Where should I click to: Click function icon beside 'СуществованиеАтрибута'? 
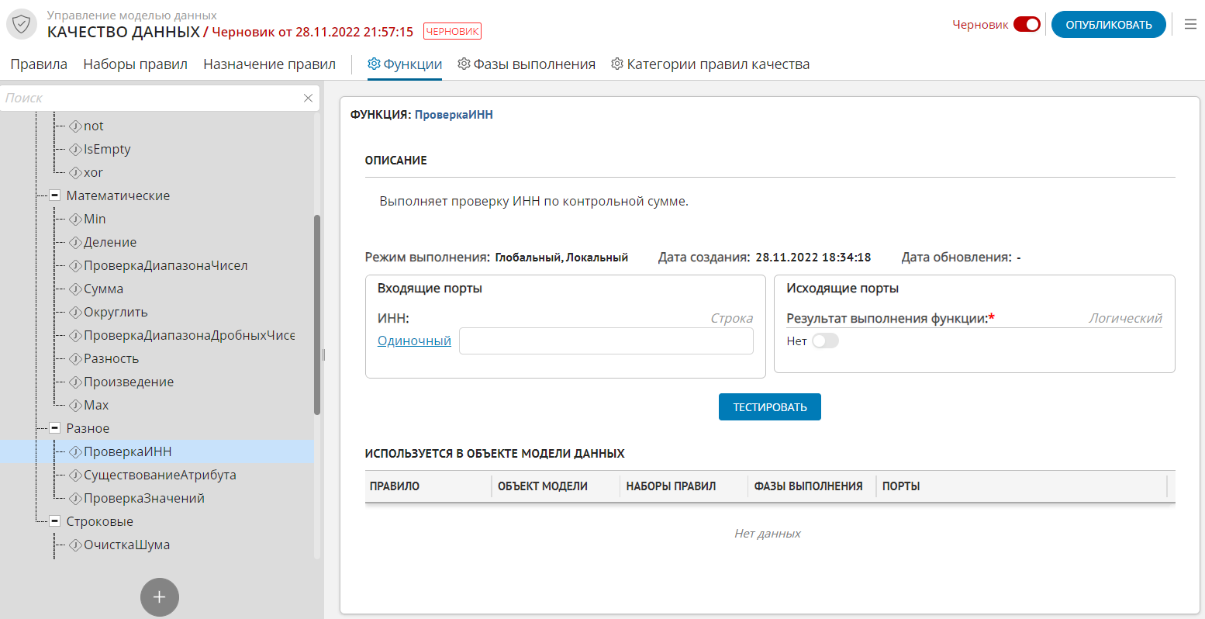(75, 475)
